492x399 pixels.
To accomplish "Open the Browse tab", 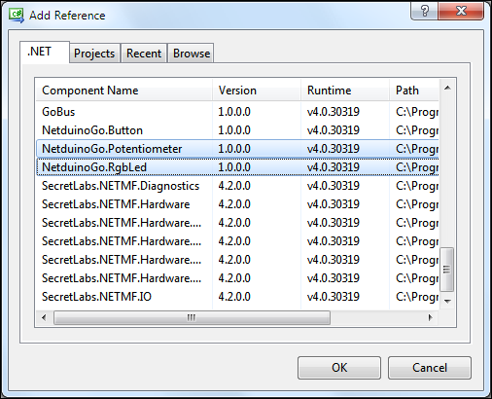I will coord(191,54).
